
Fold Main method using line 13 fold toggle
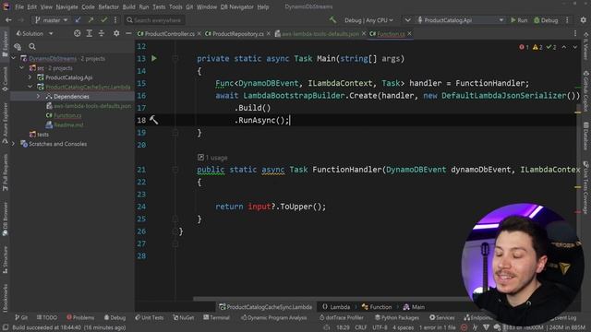pos(175,58)
